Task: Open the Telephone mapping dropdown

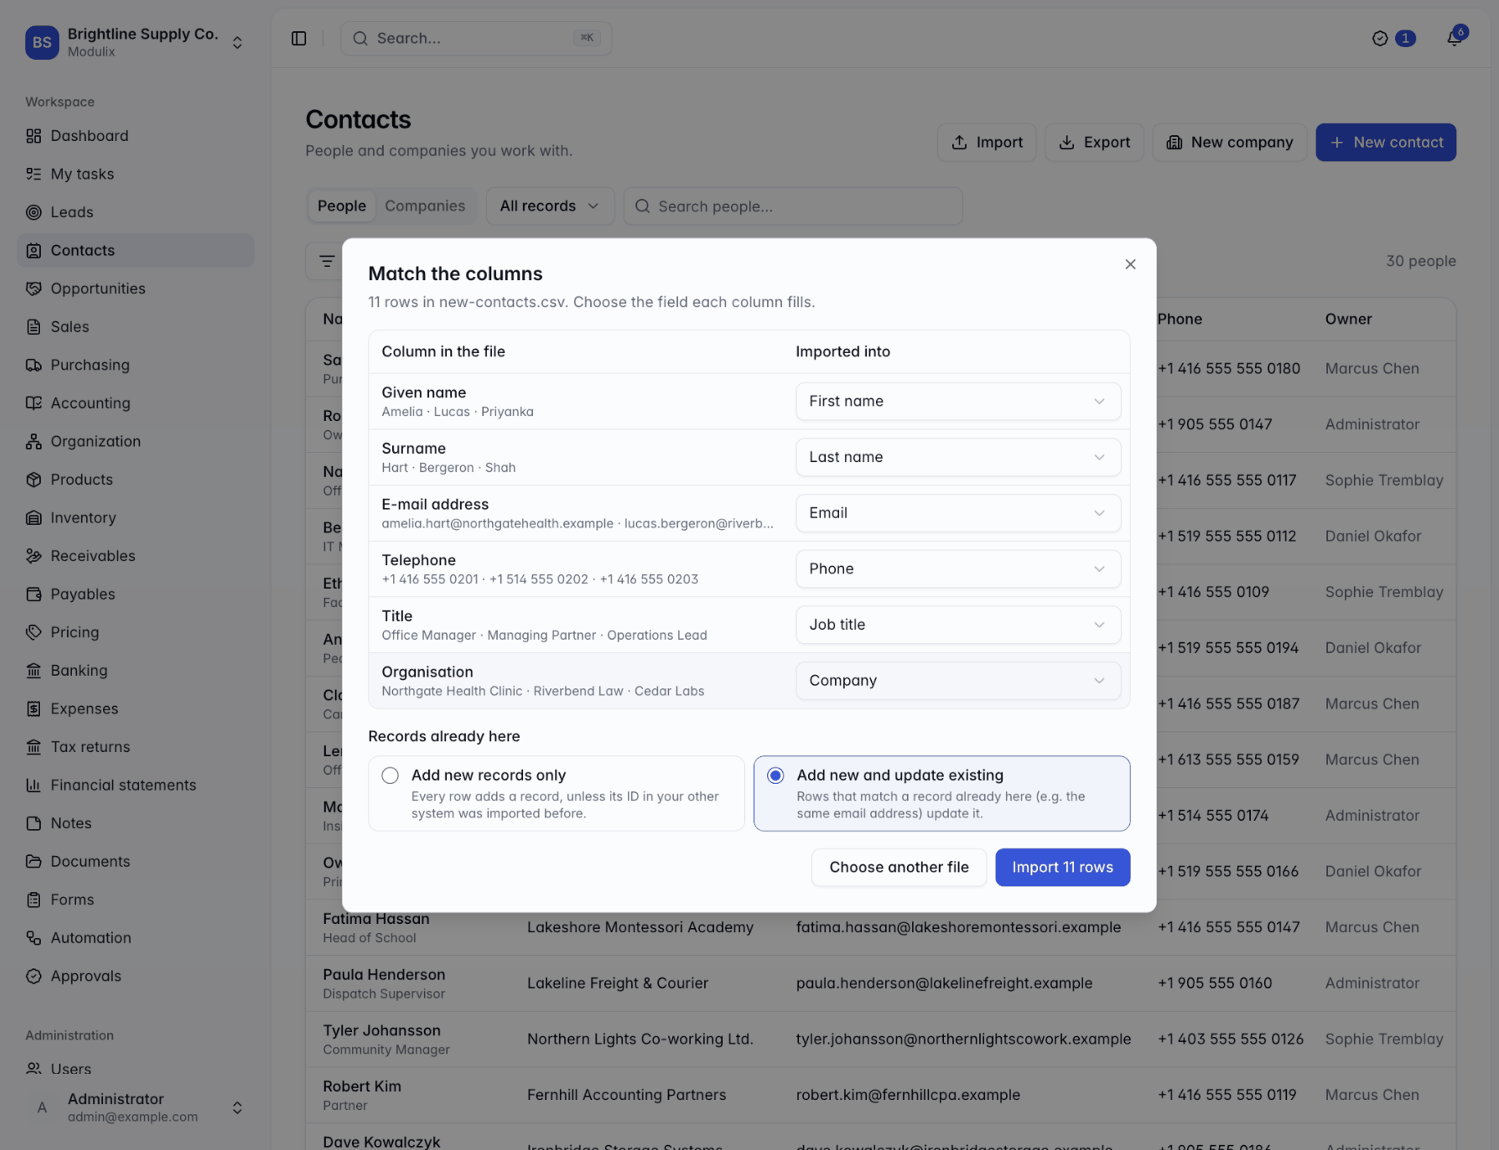Action: click(958, 569)
